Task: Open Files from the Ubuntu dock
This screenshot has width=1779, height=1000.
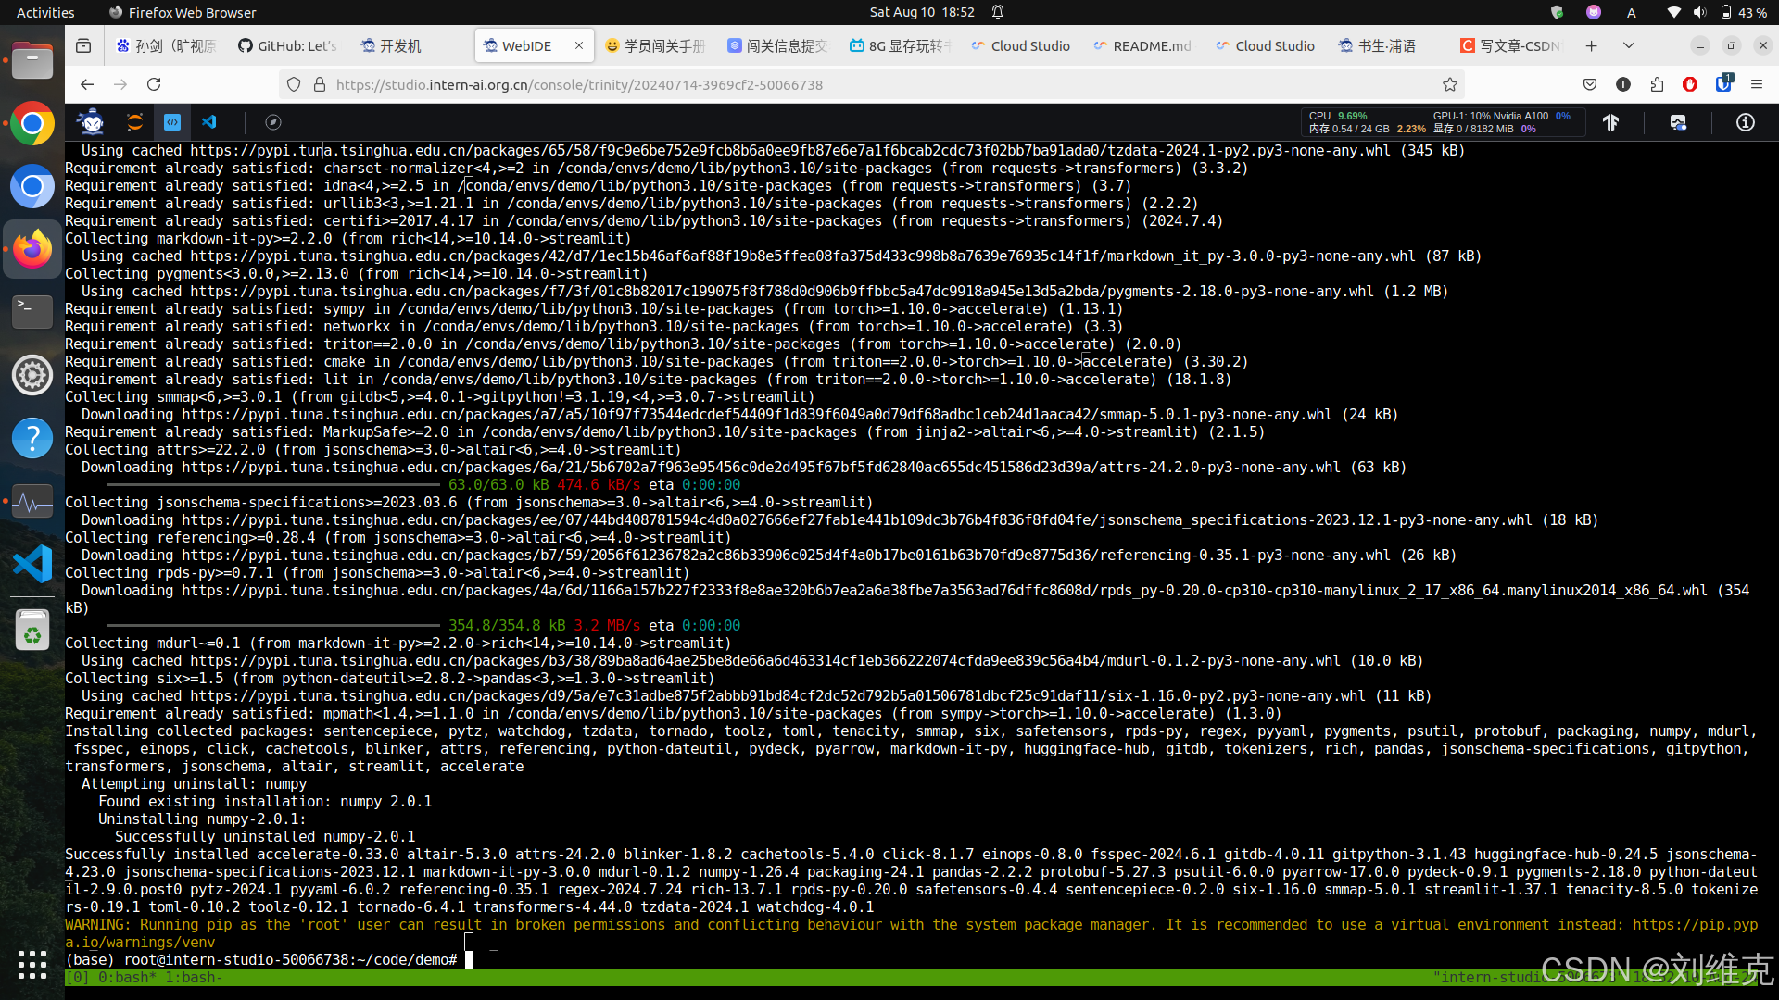Action: (x=32, y=60)
